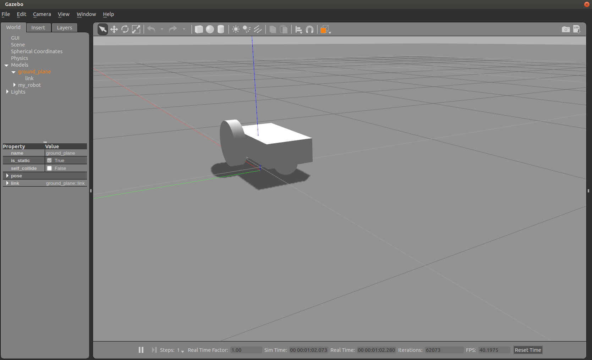592x360 pixels.
Task: Activate the rotate mode tool
Action: 125,29
